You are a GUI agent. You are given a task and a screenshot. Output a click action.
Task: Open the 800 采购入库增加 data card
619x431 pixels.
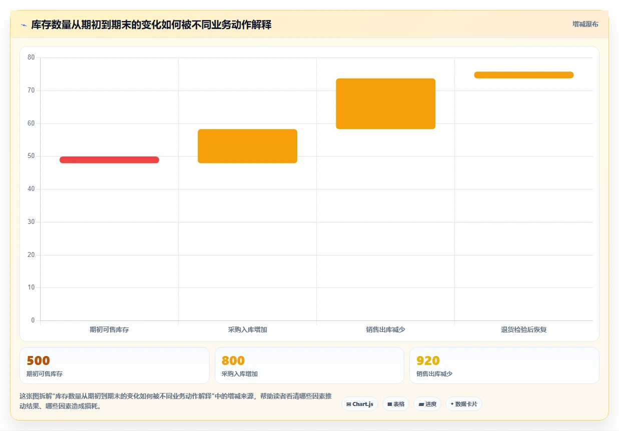(x=309, y=365)
